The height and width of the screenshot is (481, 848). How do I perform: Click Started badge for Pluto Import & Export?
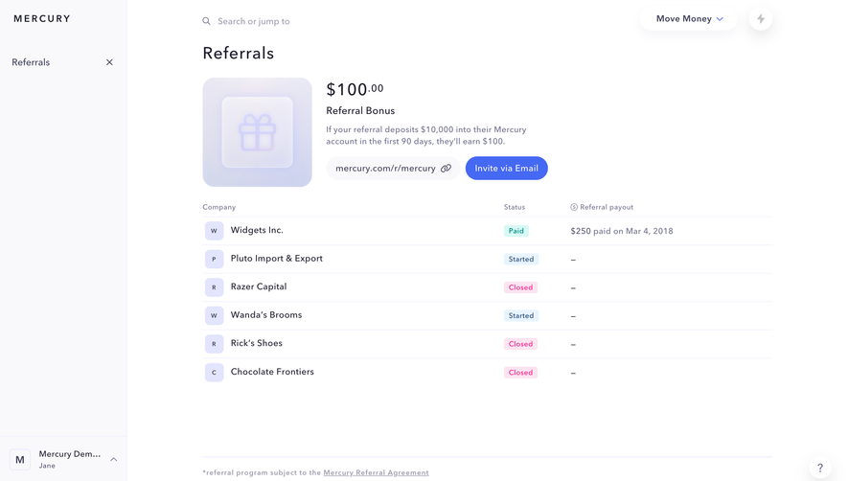pyautogui.click(x=521, y=259)
